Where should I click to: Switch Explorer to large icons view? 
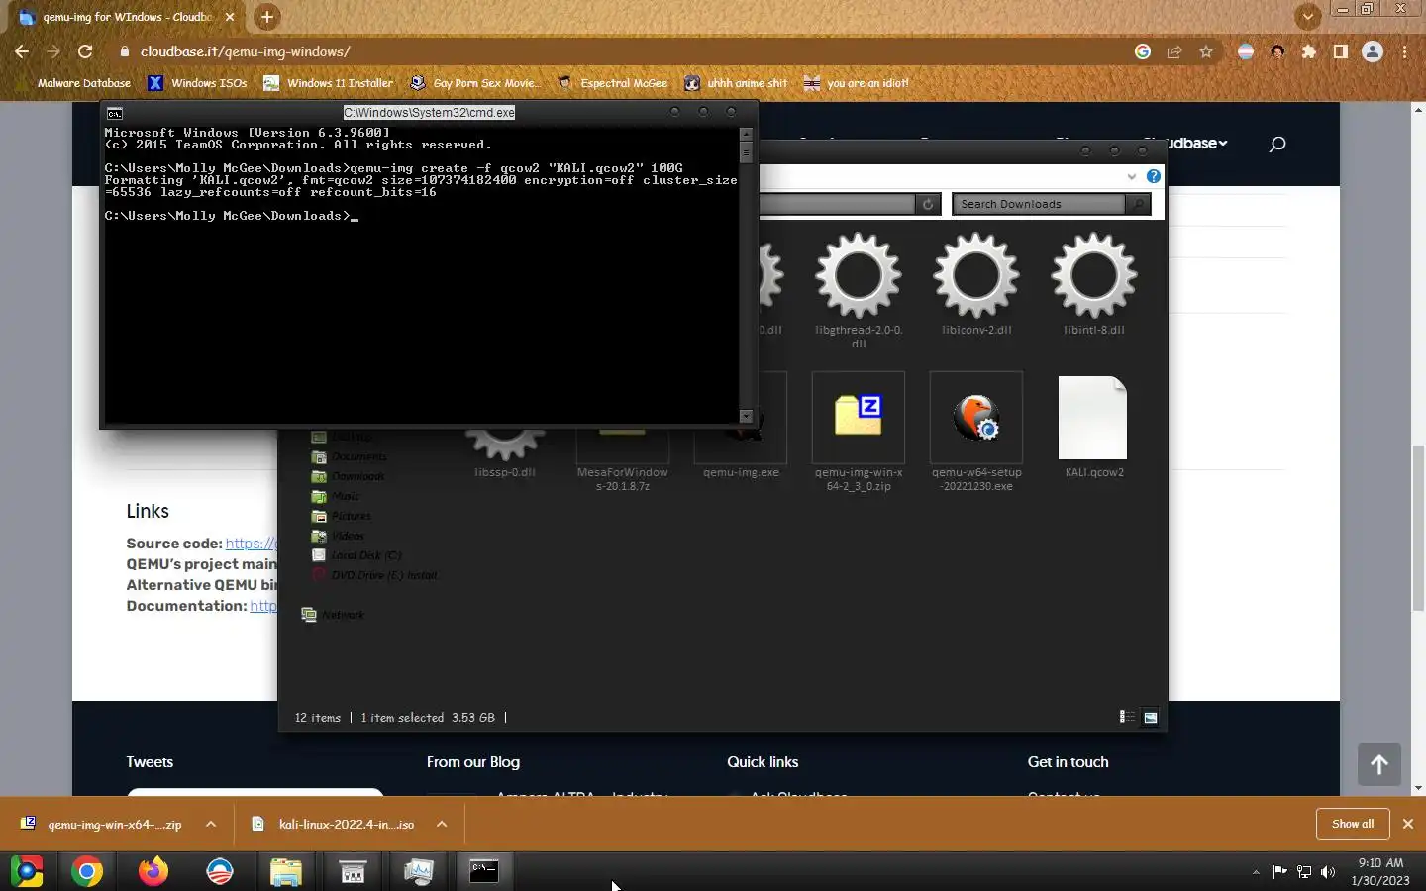pos(1151,717)
